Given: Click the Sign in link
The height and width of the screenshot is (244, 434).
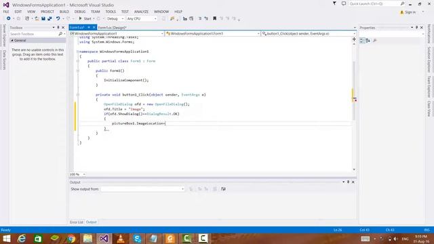Looking at the screenshot, I should click(410, 12).
